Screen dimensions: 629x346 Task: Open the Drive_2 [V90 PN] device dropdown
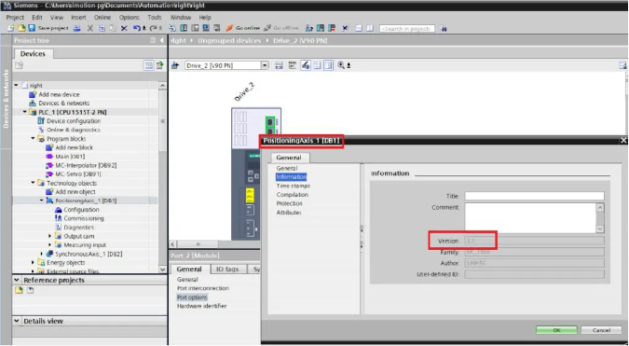[x=265, y=65]
